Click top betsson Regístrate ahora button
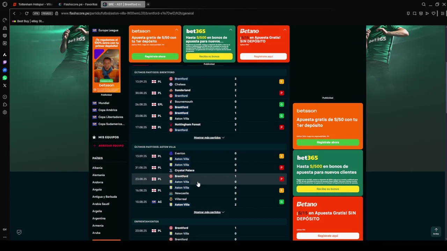 point(155,56)
